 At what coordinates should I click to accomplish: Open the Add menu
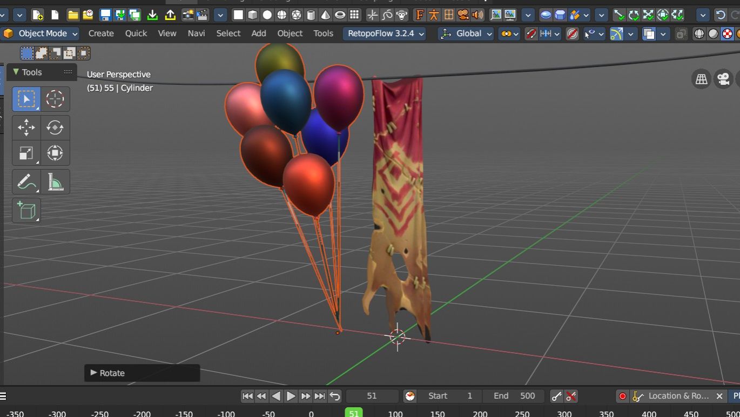click(x=259, y=33)
